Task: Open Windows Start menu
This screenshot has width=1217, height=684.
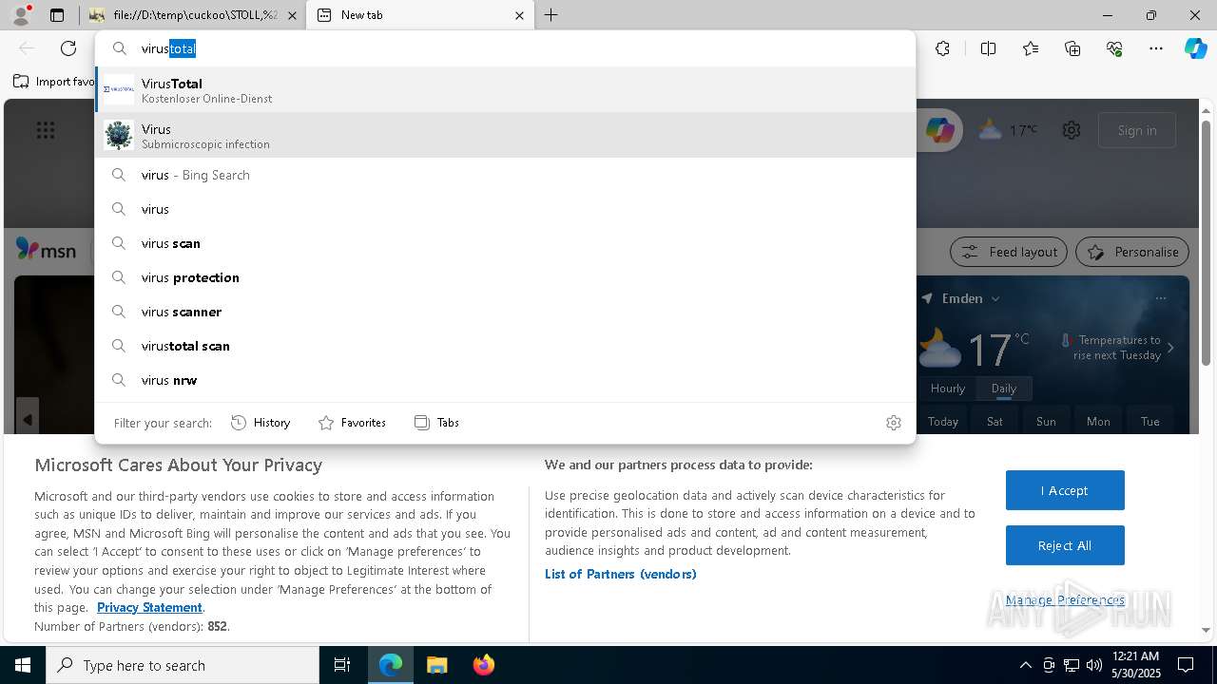Action: click(23, 665)
